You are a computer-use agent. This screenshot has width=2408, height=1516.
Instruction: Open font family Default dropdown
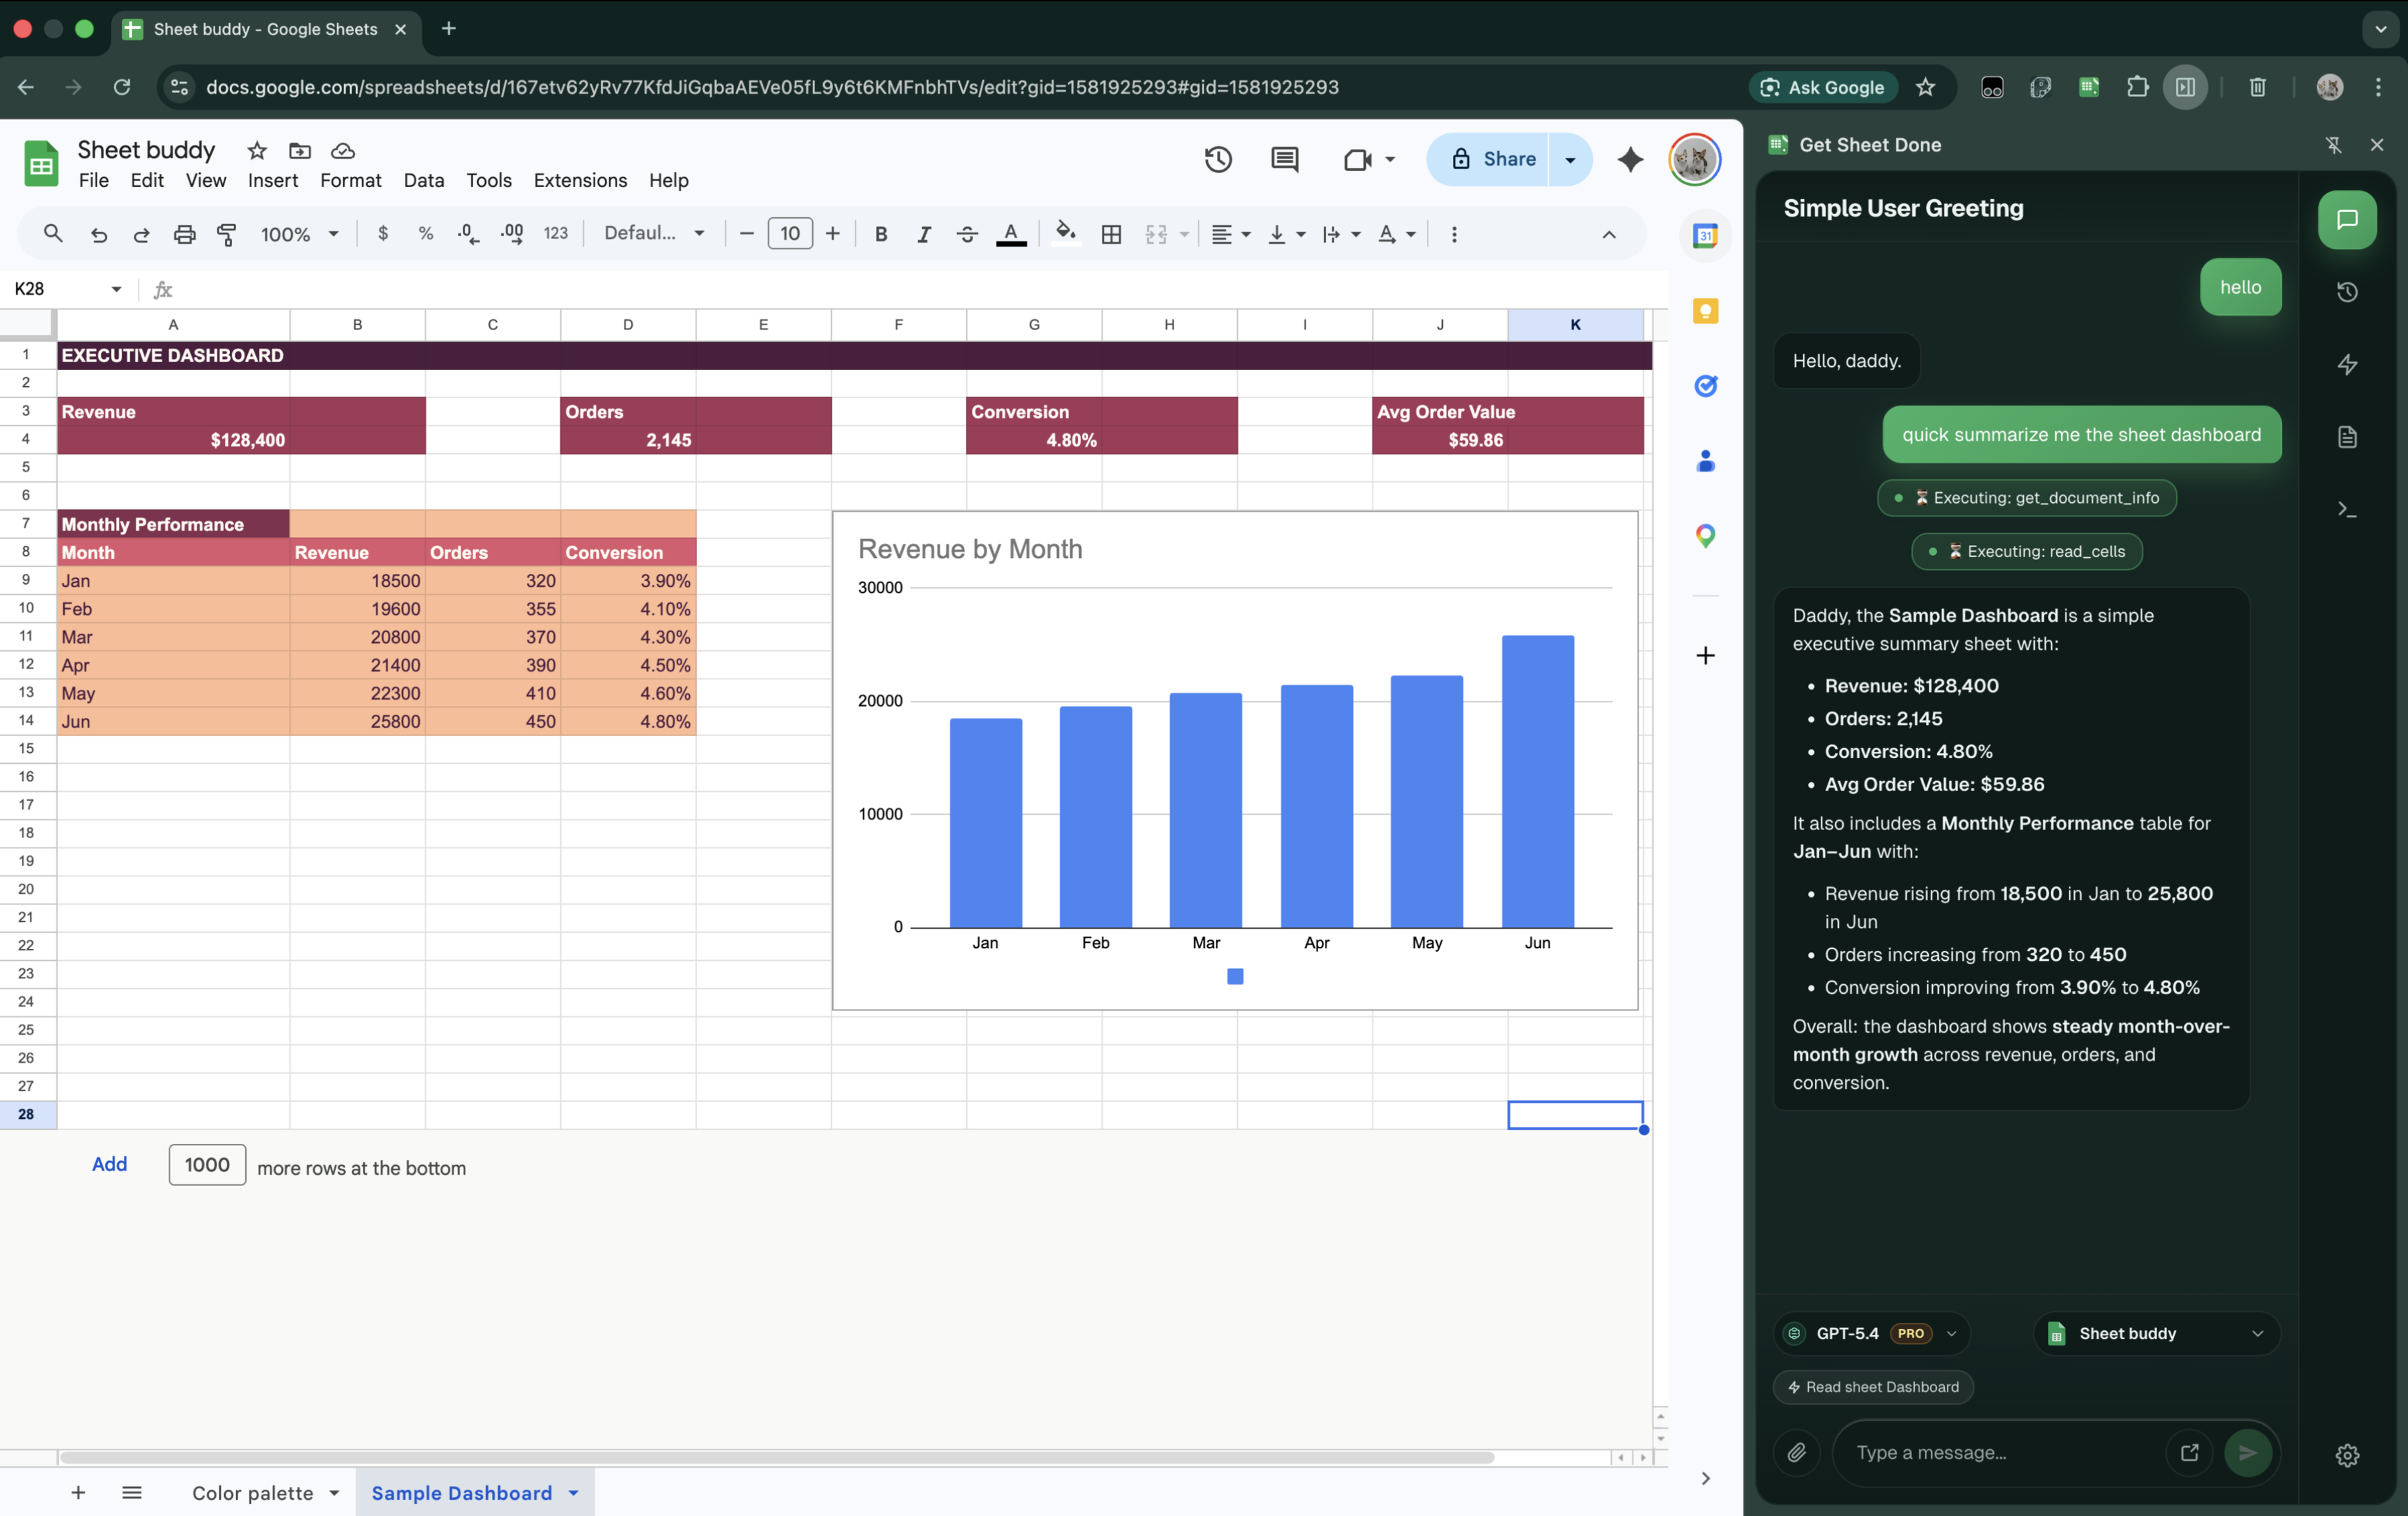pyautogui.click(x=654, y=233)
